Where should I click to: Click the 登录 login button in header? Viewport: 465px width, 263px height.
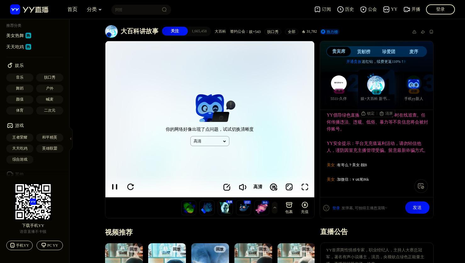(440, 9)
